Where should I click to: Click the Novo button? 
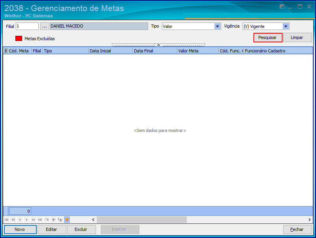click(20, 230)
